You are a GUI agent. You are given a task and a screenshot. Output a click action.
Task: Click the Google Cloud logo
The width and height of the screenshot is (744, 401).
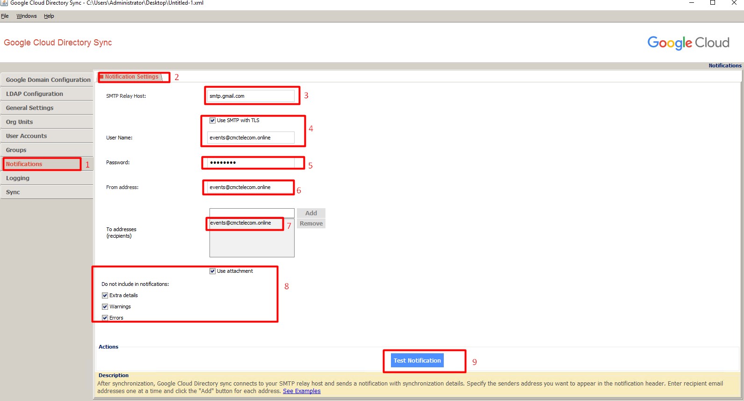pyautogui.click(x=688, y=43)
